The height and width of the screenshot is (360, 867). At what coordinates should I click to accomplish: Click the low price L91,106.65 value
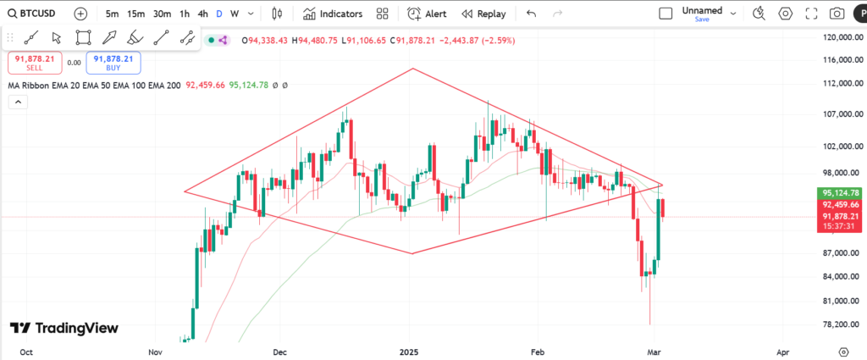(x=364, y=41)
